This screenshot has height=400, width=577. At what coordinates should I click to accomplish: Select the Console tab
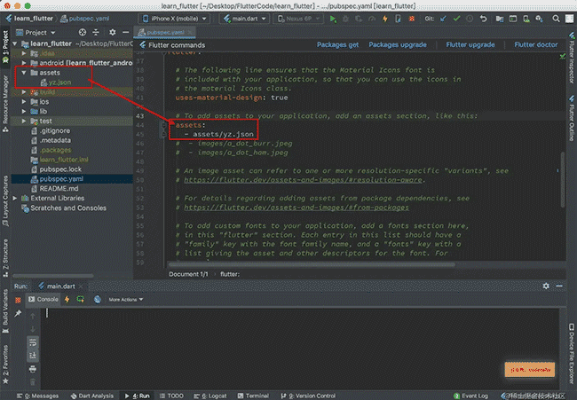[43, 299]
